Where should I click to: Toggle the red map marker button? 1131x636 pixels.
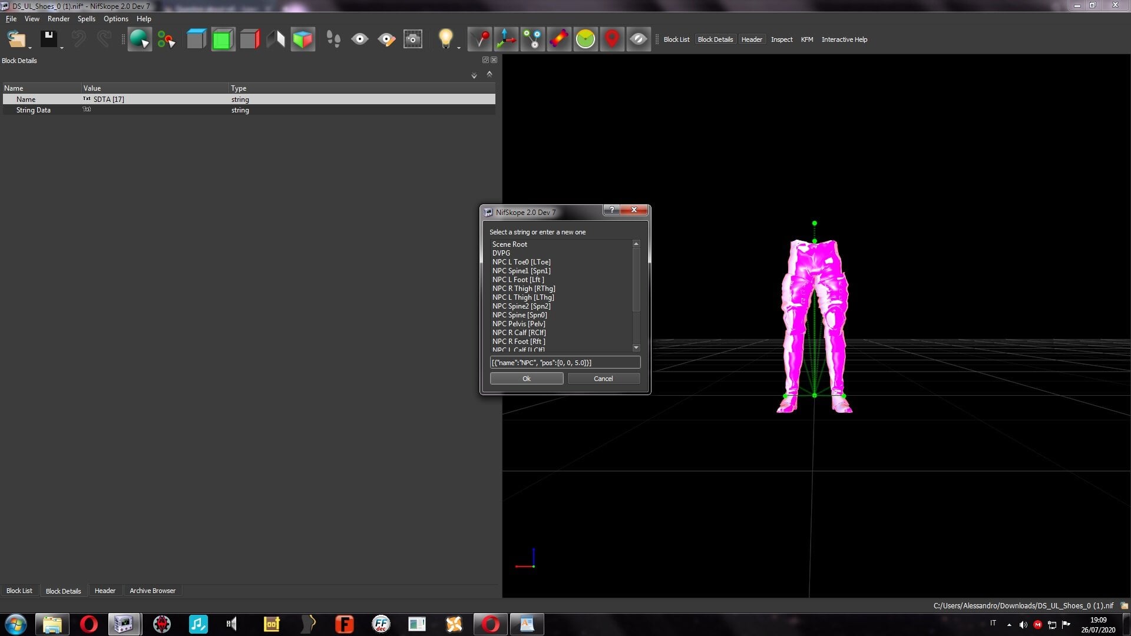click(612, 39)
